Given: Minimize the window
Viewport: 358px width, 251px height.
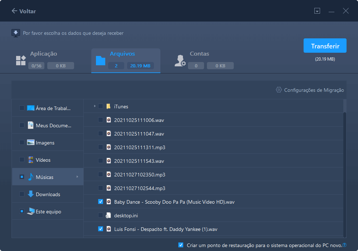Looking at the screenshot, I should [x=332, y=11].
